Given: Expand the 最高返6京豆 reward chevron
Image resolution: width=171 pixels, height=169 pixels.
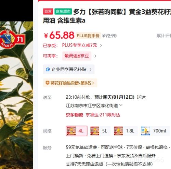Looking at the screenshot, I should click(x=95, y=56).
